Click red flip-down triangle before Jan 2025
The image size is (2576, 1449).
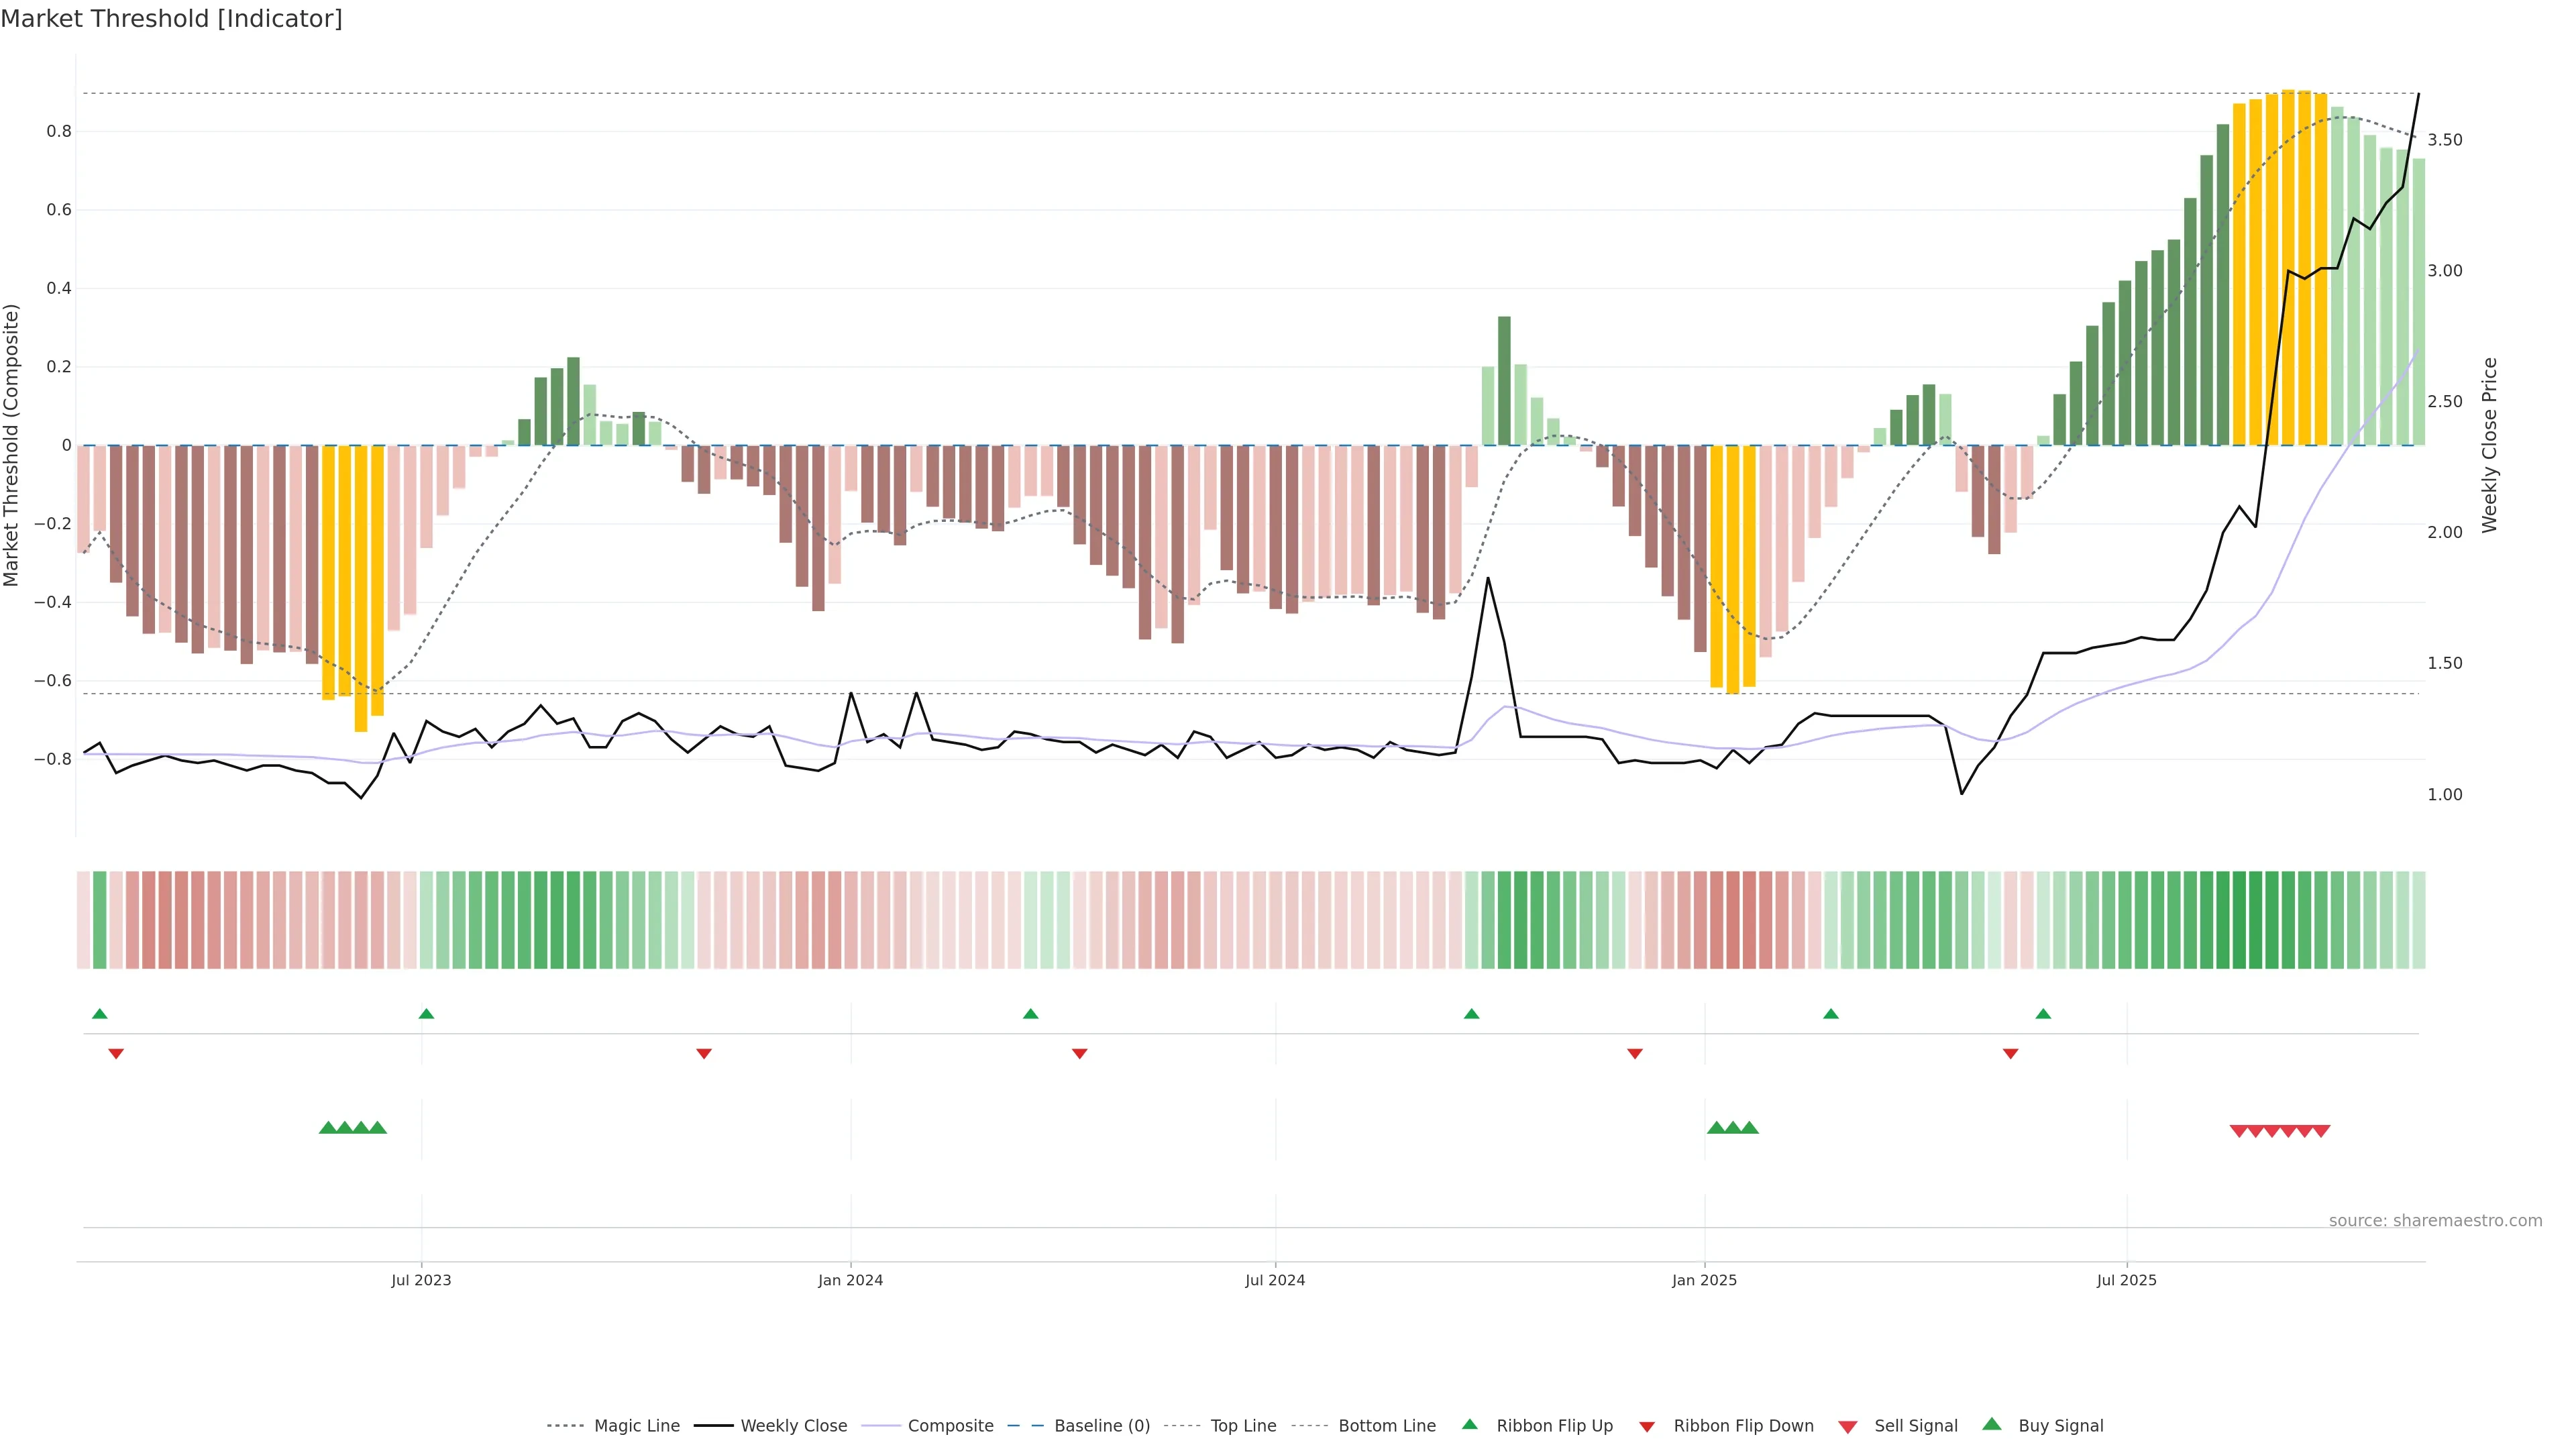(x=1635, y=1053)
